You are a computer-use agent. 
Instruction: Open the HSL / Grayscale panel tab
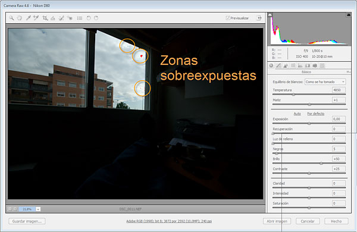tap(293, 65)
